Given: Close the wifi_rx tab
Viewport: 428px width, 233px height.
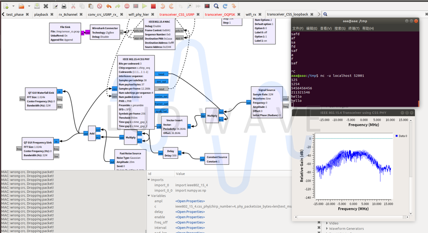Looking at the screenshot, I should point(260,15).
